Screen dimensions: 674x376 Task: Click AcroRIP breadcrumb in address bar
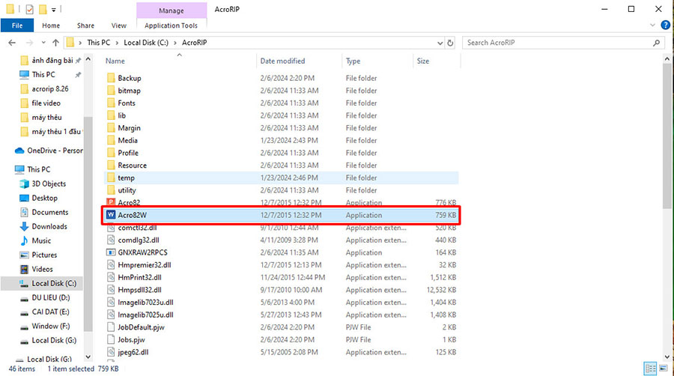[194, 43]
